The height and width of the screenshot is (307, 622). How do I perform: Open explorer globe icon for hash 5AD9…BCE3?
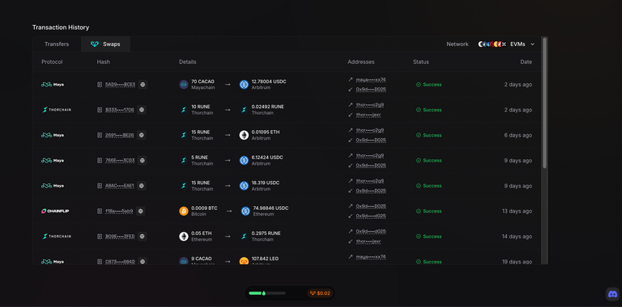[143, 84]
